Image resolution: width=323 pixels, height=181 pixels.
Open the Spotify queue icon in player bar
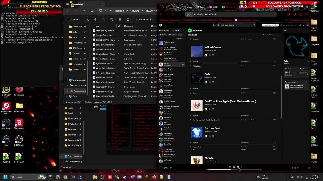coord(292,168)
